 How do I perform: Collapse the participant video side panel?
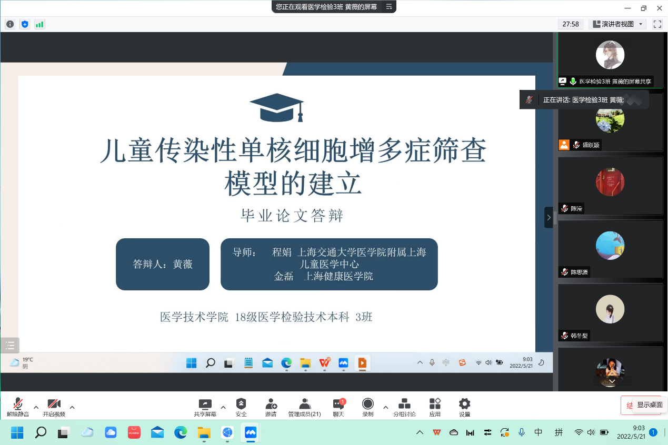pos(549,217)
